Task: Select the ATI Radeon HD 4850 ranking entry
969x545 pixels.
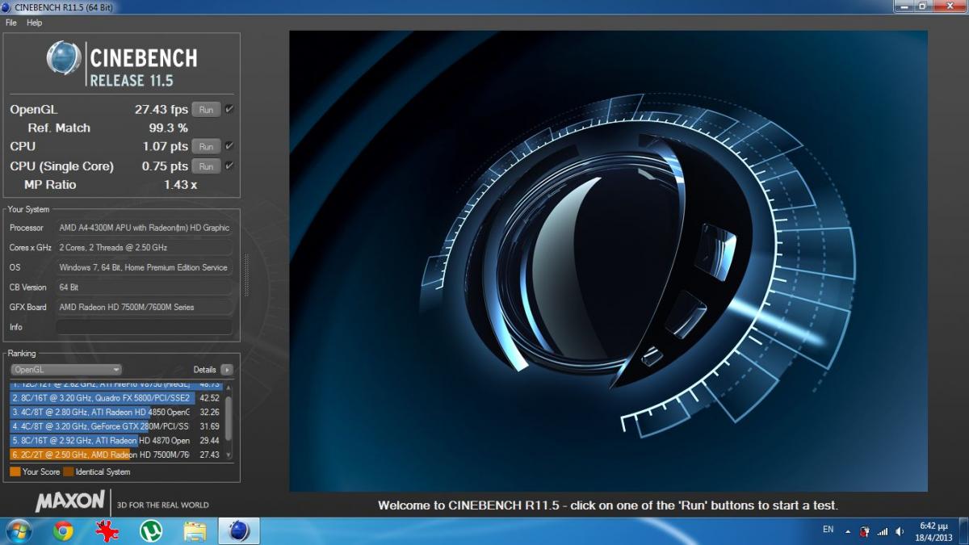Action: click(x=116, y=412)
